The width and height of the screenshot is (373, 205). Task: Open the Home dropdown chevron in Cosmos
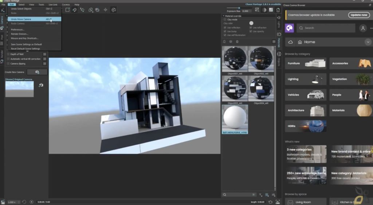368,42
